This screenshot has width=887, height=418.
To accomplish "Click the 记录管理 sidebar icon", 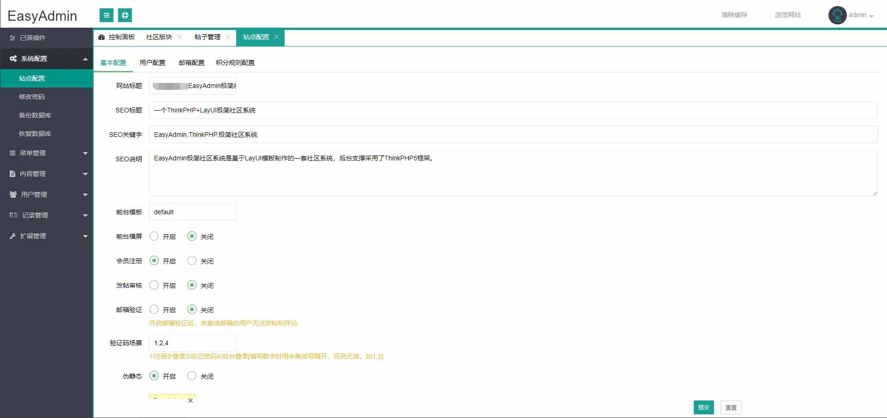I will tap(12, 215).
